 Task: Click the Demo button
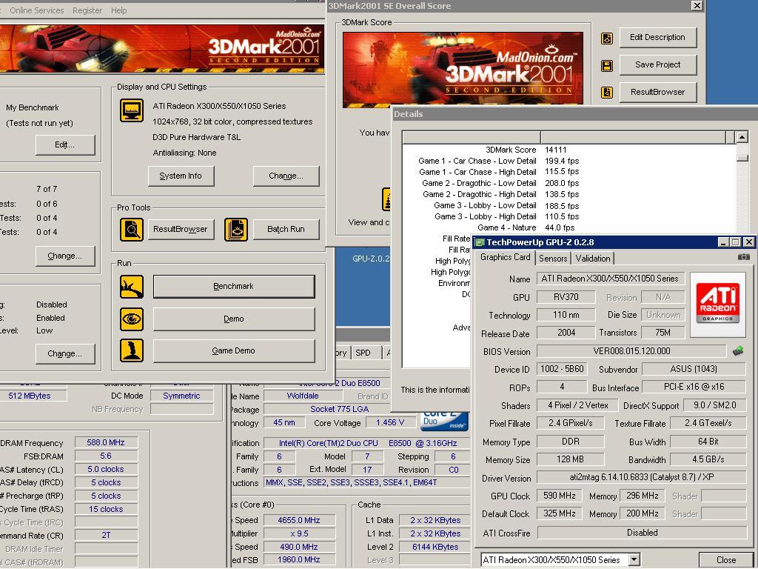pyautogui.click(x=233, y=319)
